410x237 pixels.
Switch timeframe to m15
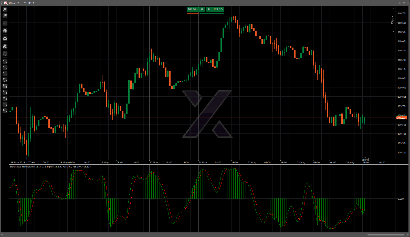(5, 74)
